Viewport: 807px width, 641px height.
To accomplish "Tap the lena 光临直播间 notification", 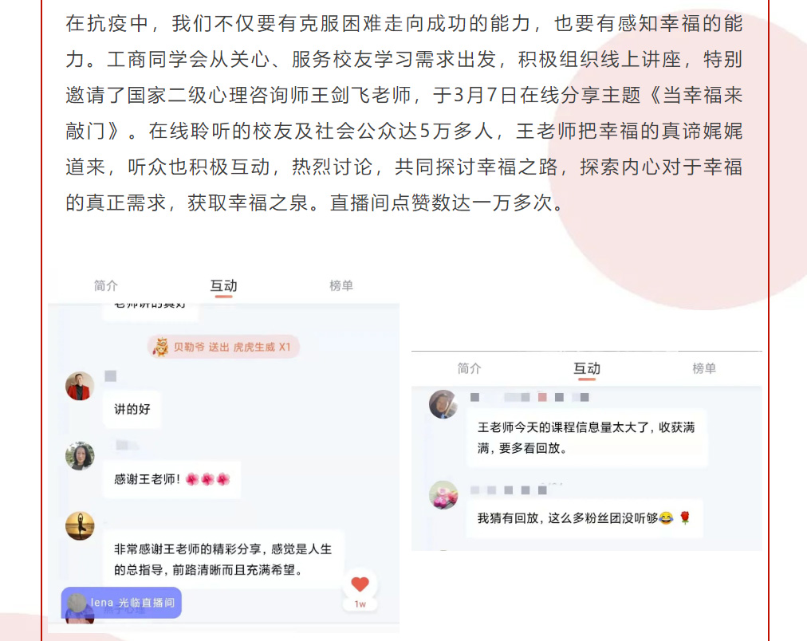I will point(121,603).
